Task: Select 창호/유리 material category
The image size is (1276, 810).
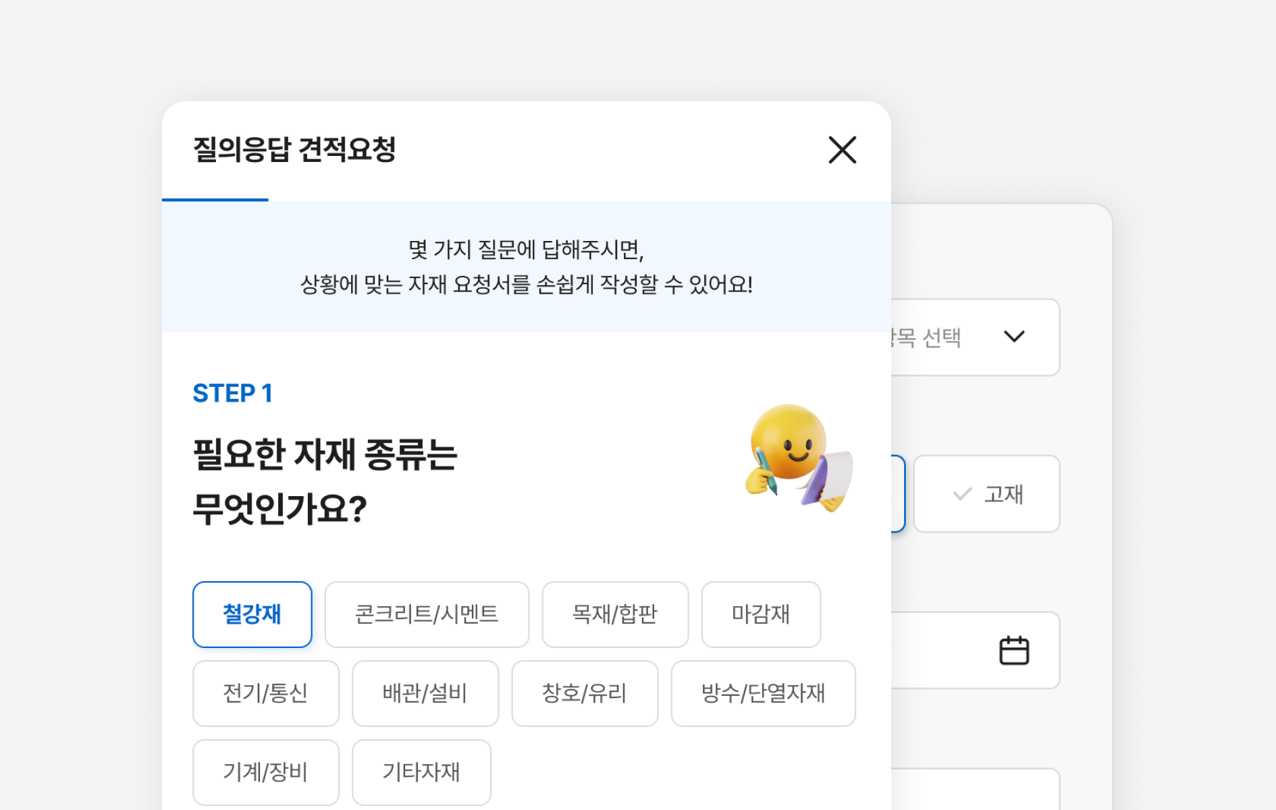Action: tap(584, 693)
